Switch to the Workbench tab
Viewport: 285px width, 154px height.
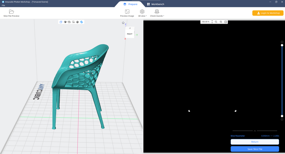(155, 4)
